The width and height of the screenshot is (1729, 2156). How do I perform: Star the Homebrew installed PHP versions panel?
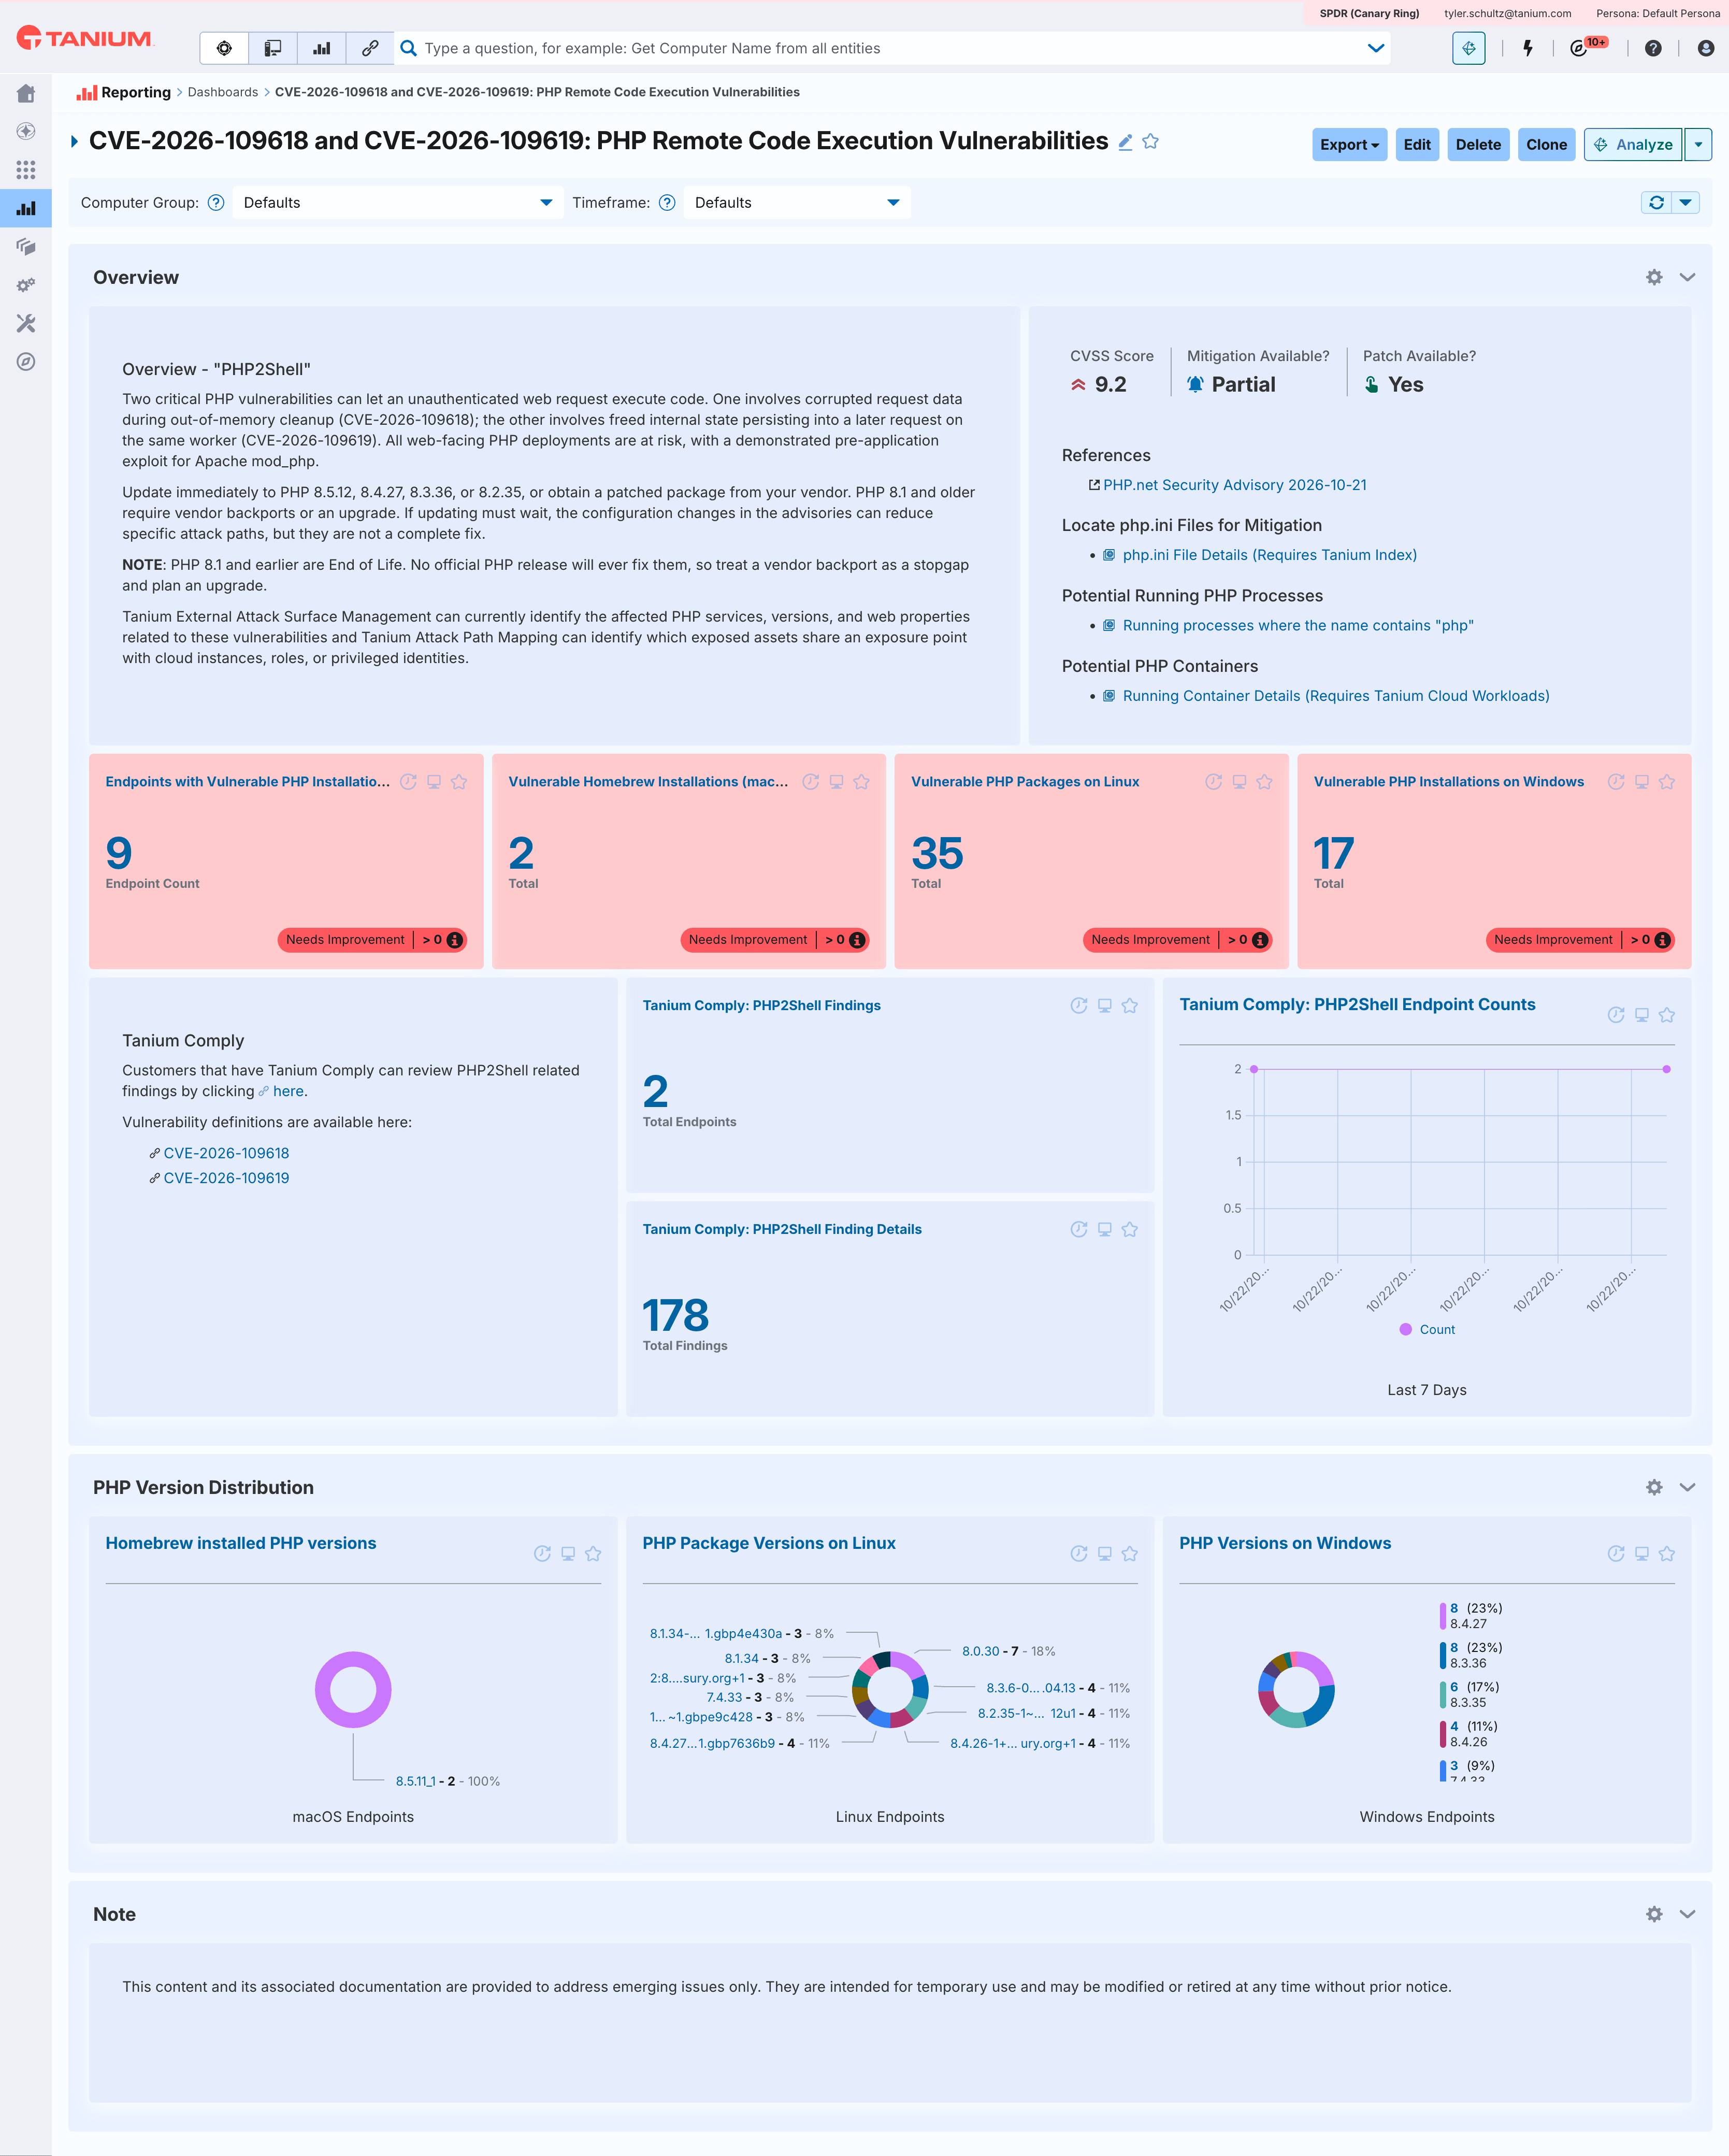point(593,1554)
